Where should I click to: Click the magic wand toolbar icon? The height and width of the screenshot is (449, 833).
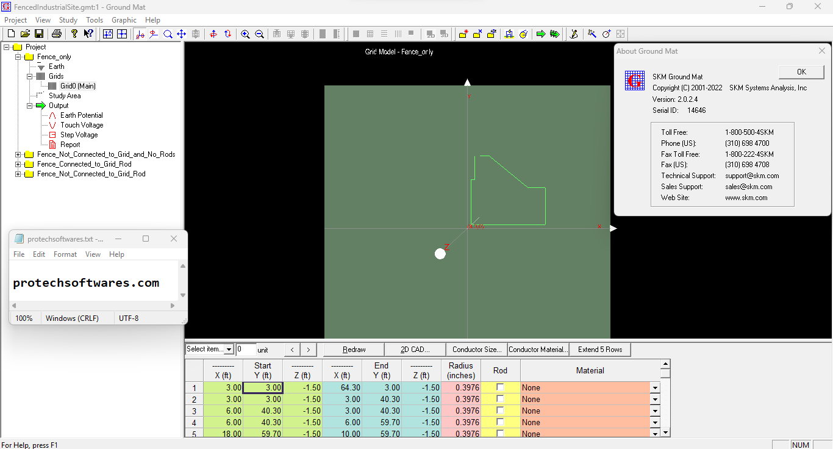pos(592,34)
